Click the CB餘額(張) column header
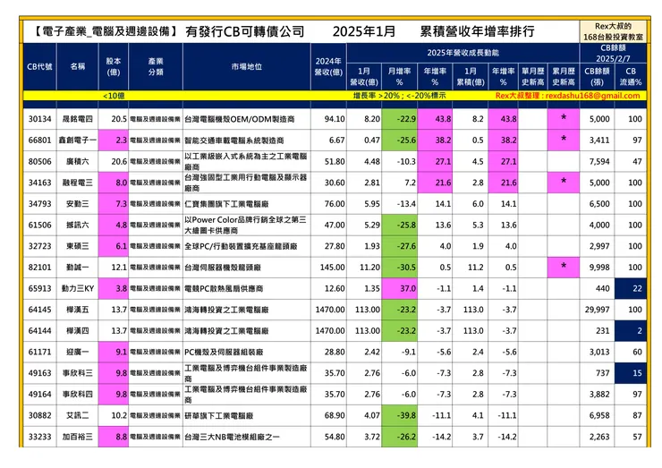This screenshot has height=468, width=662. click(597, 76)
